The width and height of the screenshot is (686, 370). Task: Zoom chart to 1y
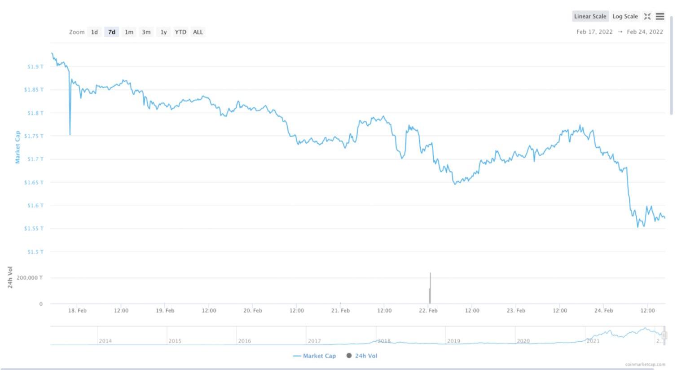pos(163,32)
